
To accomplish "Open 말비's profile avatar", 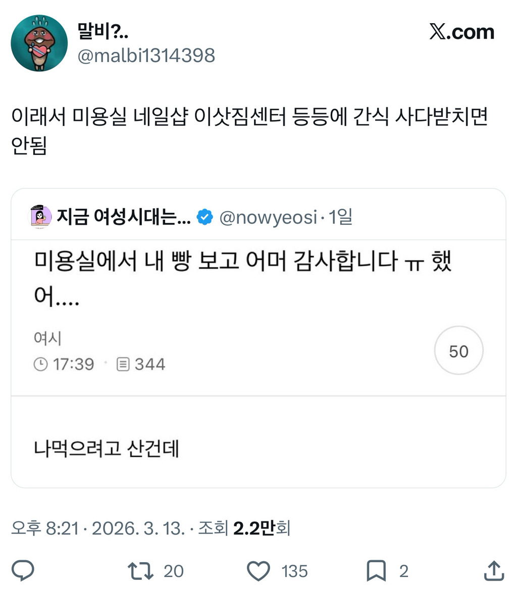I will [39, 43].
